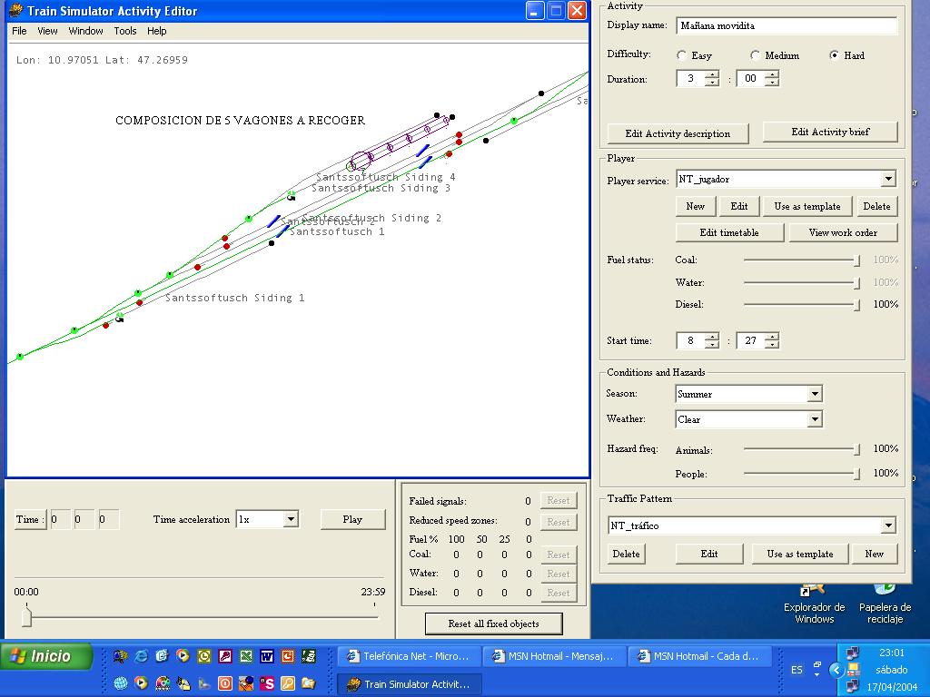Click the Display name text field
The image size is (930, 697).
point(786,25)
